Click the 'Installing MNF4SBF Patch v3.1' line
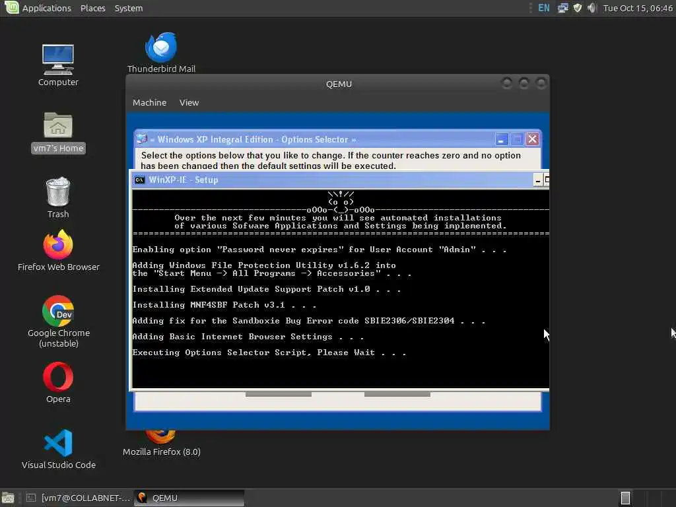 point(224,305)
